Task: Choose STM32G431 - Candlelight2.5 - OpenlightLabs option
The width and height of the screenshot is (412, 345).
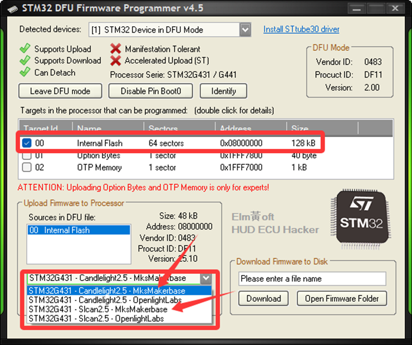Action: (x=120, y=300)
